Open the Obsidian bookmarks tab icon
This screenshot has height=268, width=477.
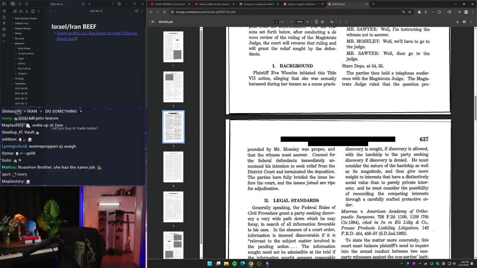[x=26, y=4]
